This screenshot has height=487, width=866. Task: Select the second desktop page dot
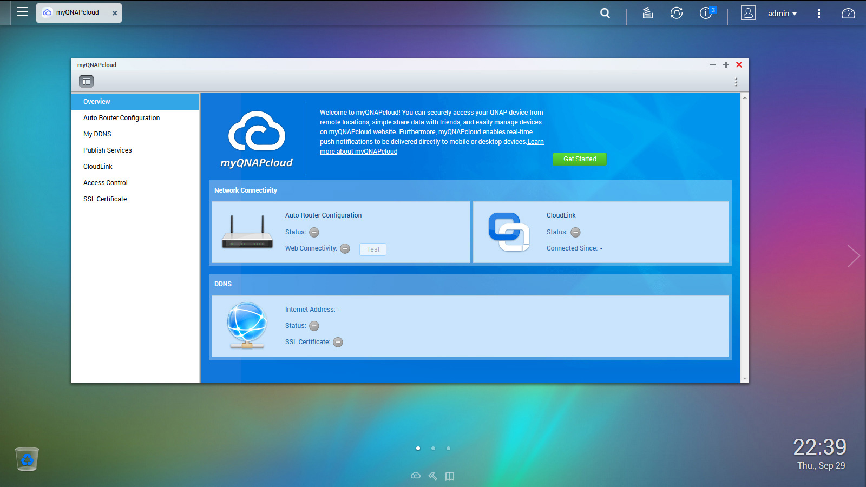coord(433,448)
